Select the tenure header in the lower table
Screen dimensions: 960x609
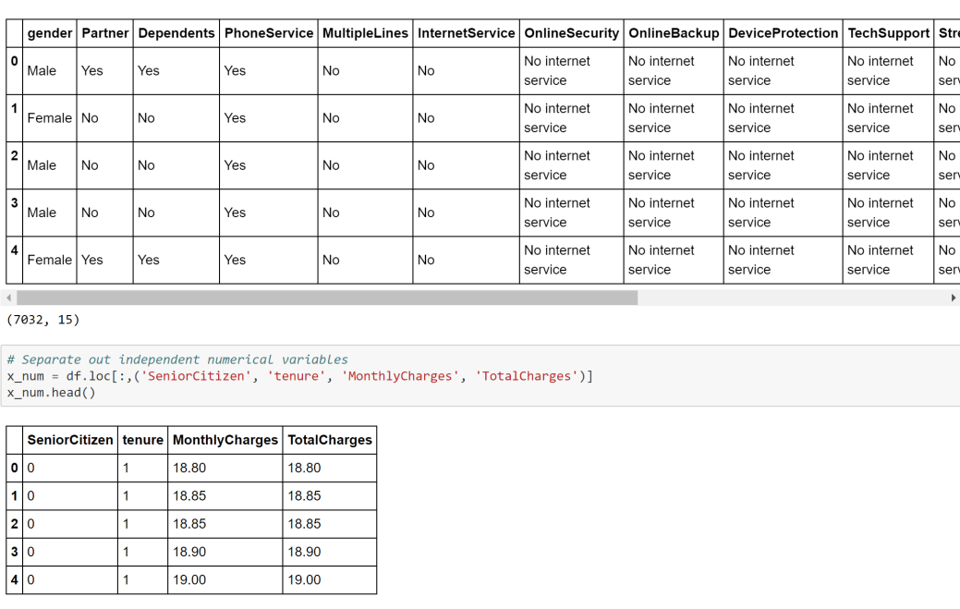coord(142,440)
